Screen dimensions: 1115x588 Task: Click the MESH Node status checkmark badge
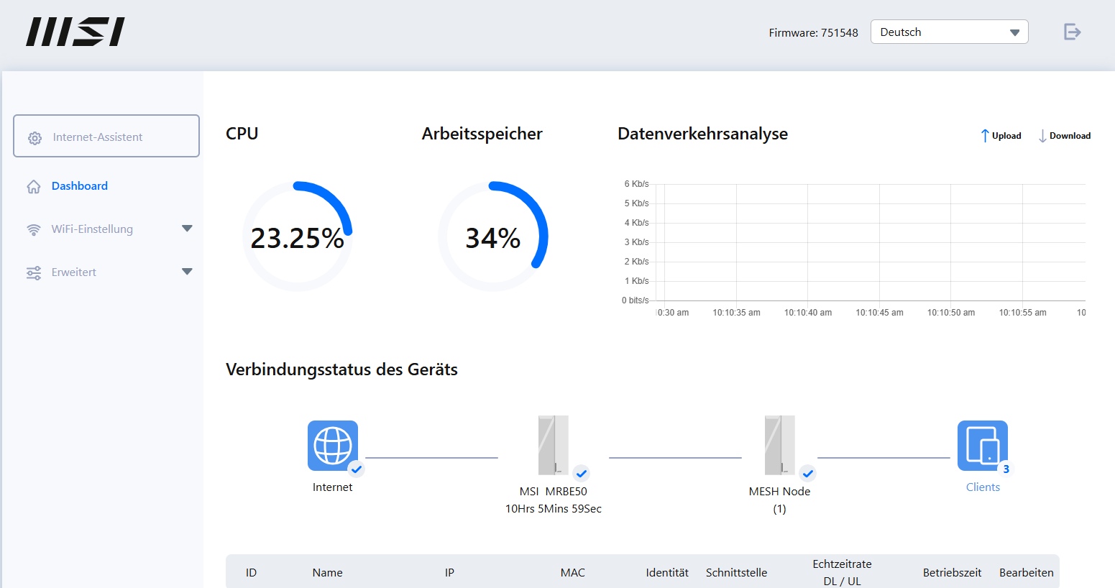click(x=808, y=474)
